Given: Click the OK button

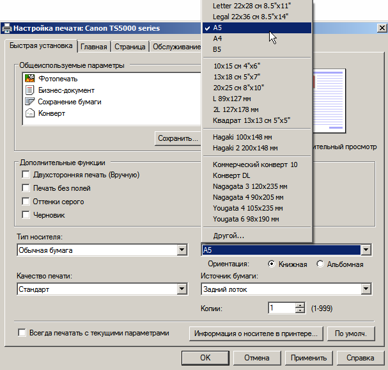Looking at the screenshot, I should [205, 358].
